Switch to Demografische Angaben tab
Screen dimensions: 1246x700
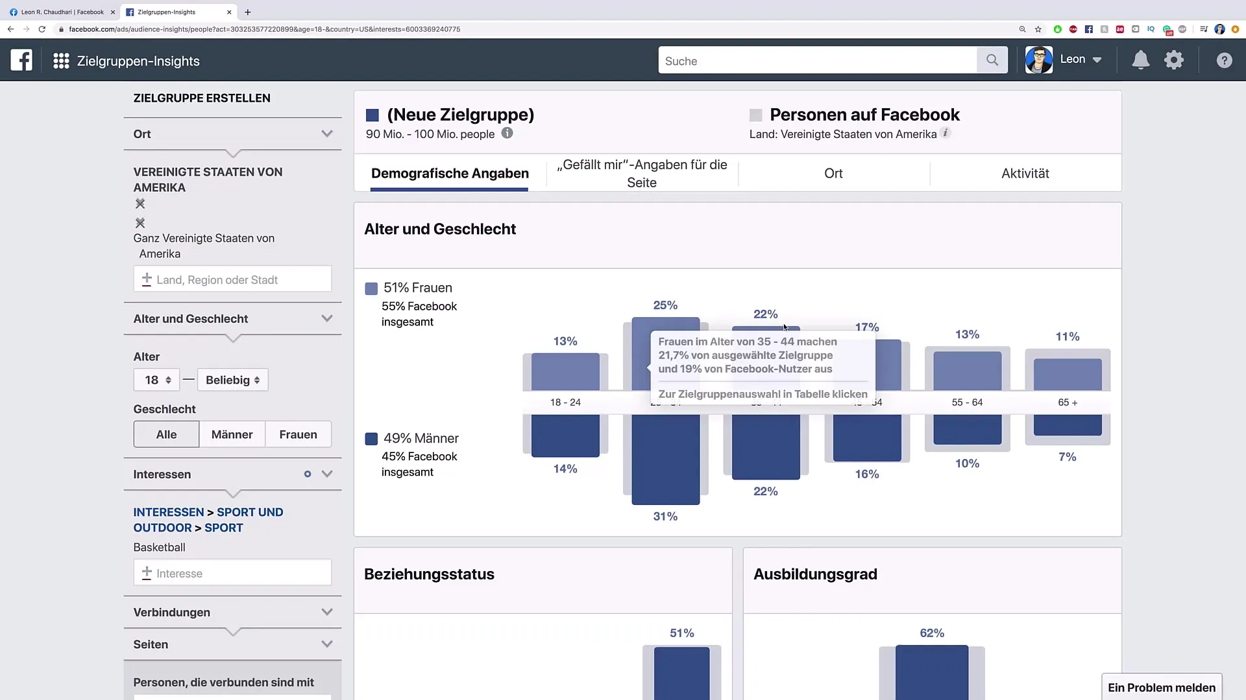point(450,173)
